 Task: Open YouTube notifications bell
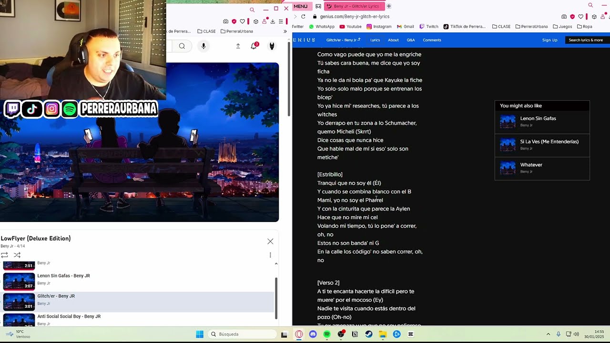pyautogui.click(x=254, y=46)
